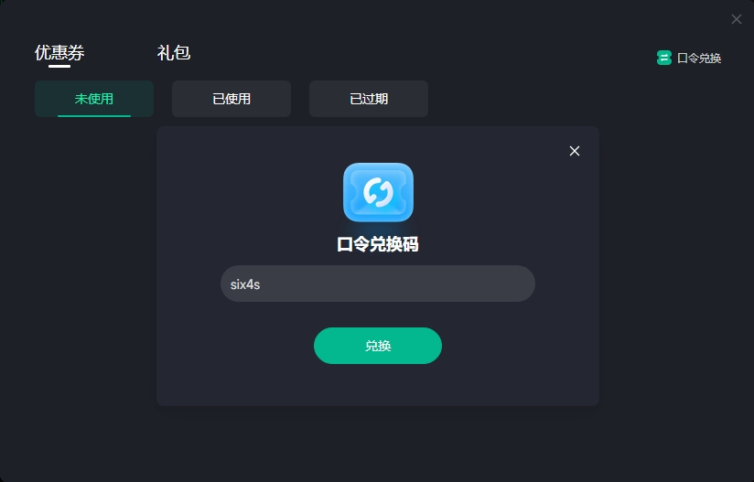Click the green underline under 未使用
The width and height of the screenshot is (754, 482).
[x=94, y=116]
